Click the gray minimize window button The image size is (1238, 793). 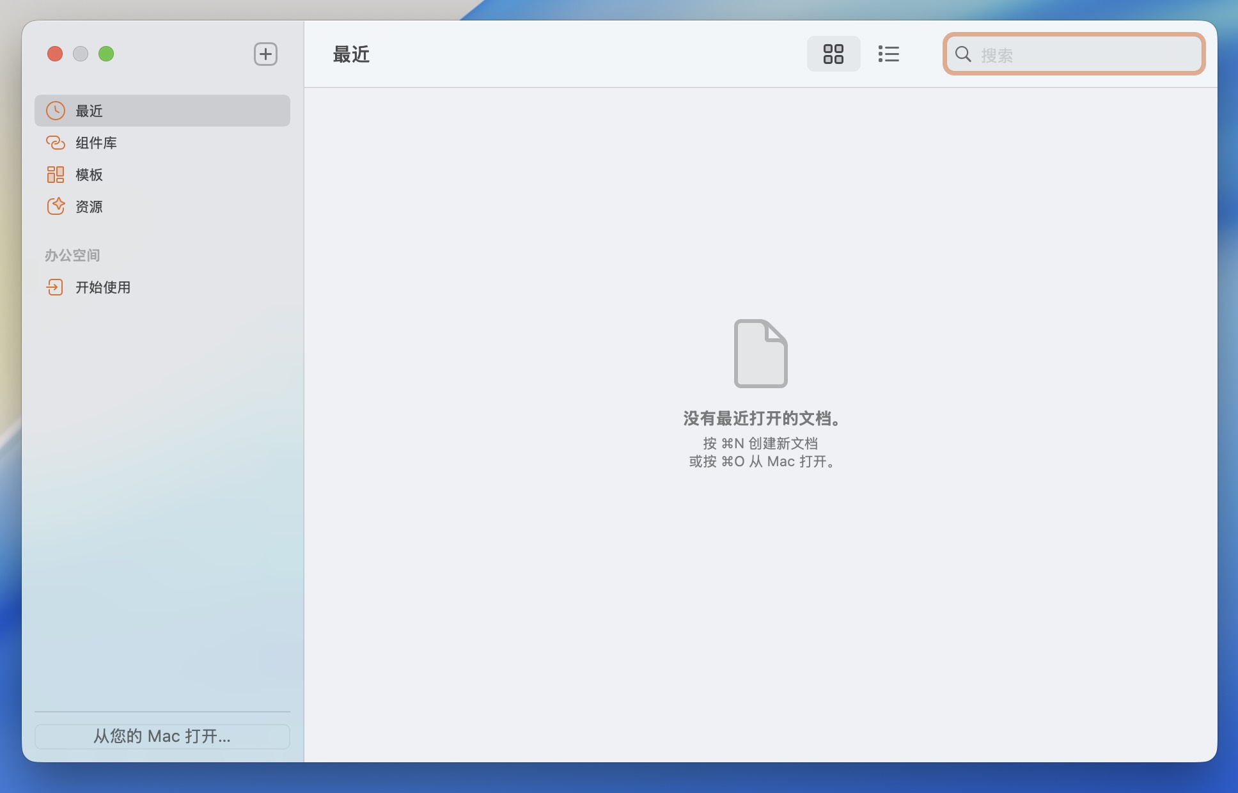(x=81, y=54)
